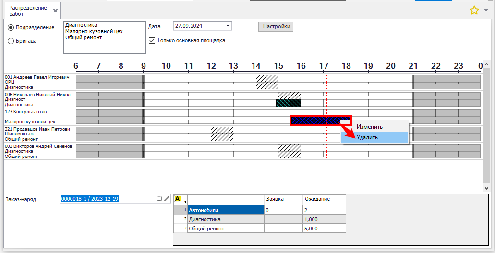Click the hatched work block for Андреев
This screenshot has height=253, width=495.
click(267, 82)
